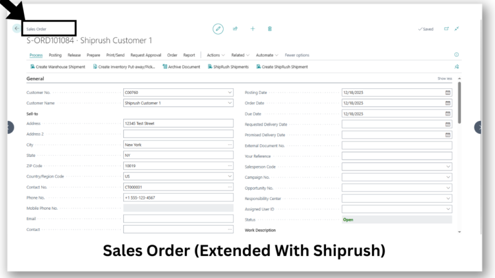Click Archive Document action
This screenshot has width=495, height=278.
181,67
